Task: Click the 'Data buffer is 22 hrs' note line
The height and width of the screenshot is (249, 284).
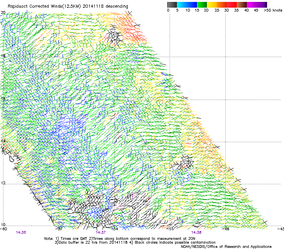Action: coord(135,242)
